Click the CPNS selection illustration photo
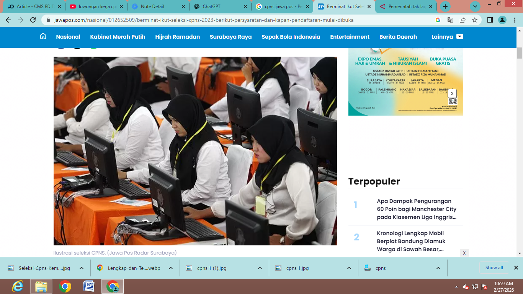The width and height of the screenshot is (523, 294). click(x=195, y=151)
